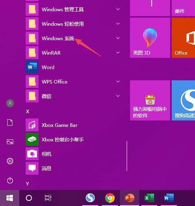Open Excel from the taskbar
The image size is (195, 206).
tap(149, 198)
